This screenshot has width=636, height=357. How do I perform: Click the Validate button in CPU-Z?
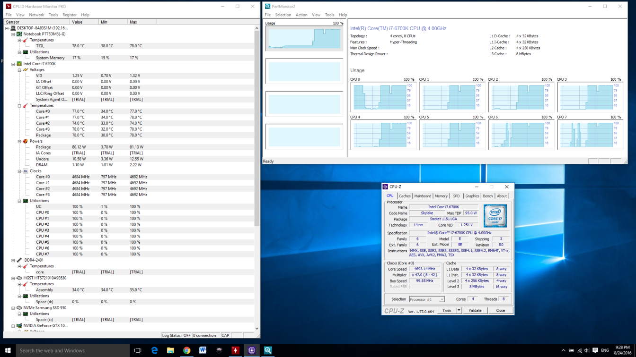(475, 310)
